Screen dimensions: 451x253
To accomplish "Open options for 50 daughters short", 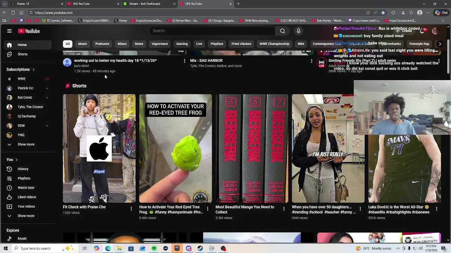I will (x=360, y=209).
